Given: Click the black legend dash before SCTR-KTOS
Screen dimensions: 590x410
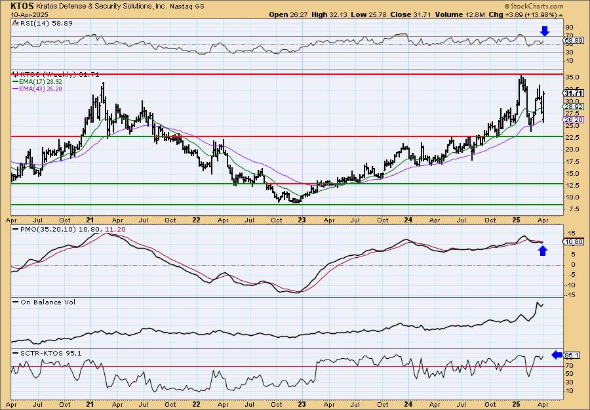Looking at the screenshot, I should point(16,353).
